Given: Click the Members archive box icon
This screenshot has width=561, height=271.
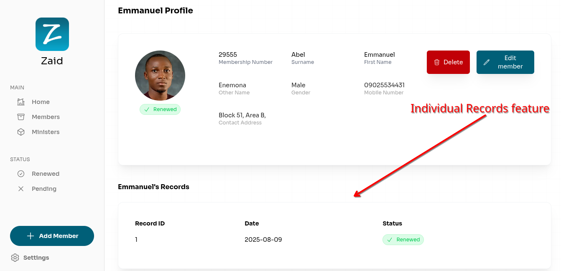Looking at the screenshot, I should (x=21, y=117).
